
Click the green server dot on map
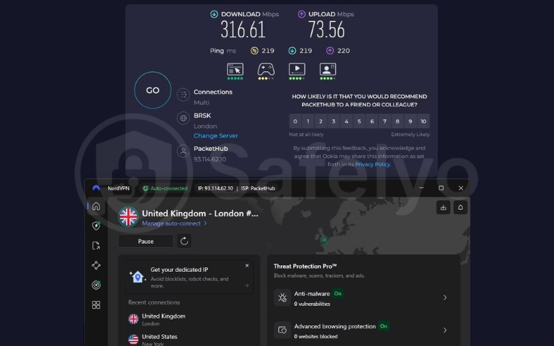point(324,239)
